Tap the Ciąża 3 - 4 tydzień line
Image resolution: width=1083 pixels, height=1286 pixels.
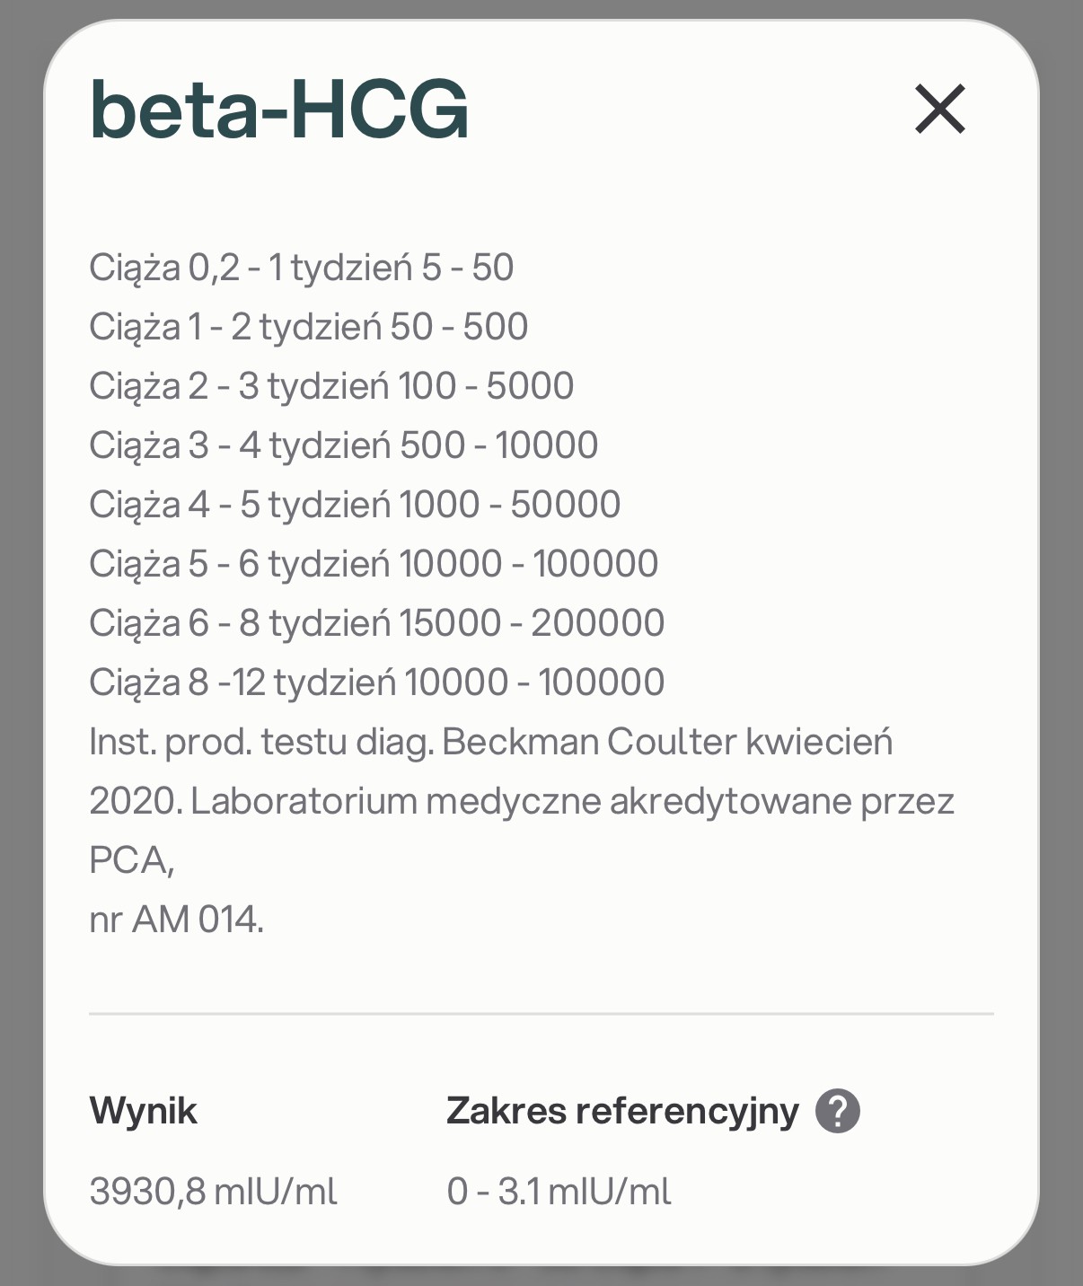click(343, 445)
